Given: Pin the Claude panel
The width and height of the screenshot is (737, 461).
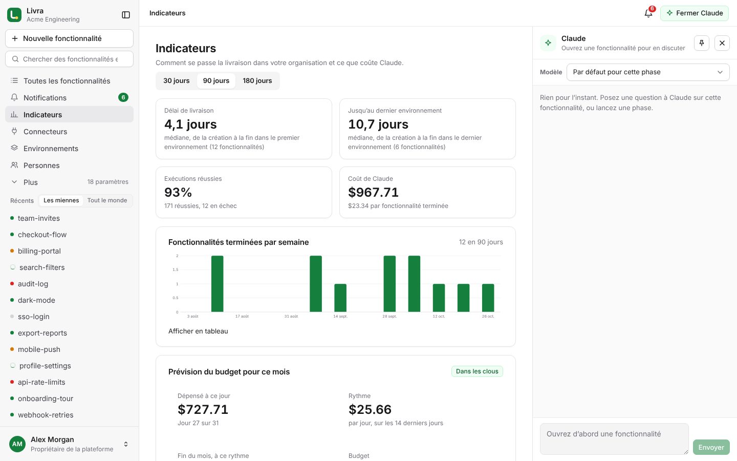Looking at the screenshot, I should click(702, 43).
